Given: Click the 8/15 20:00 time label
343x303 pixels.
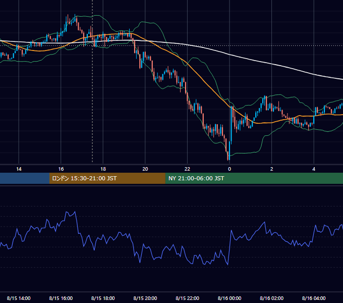Looking at the screenshot, I should click(x=145, y=298).
